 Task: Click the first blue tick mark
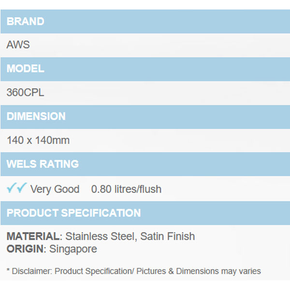tap(12, 188)
